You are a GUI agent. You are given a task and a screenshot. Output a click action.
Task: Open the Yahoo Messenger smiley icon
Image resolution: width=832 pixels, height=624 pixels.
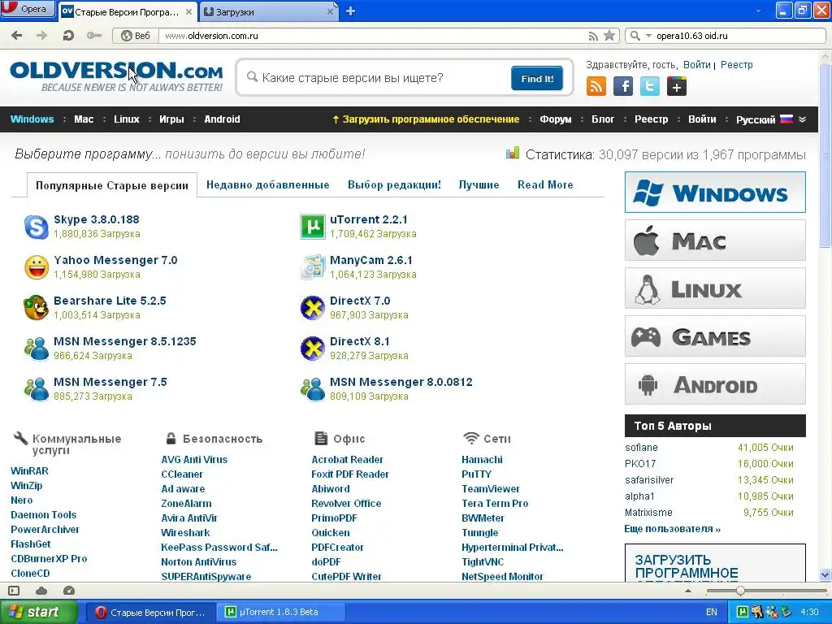37,267
